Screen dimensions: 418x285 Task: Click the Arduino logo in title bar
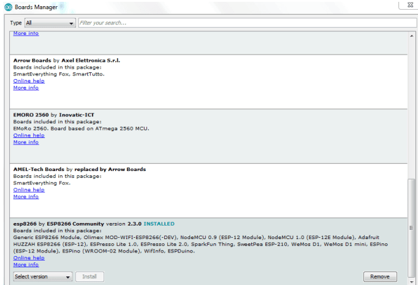click(8, 7)
